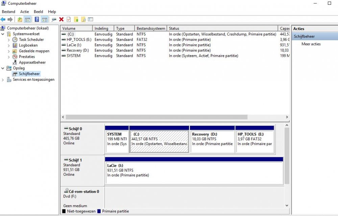Screen dimensions: 338x216
Task: Select Gedeelde mappen in the tree
Action: (34, 51)
